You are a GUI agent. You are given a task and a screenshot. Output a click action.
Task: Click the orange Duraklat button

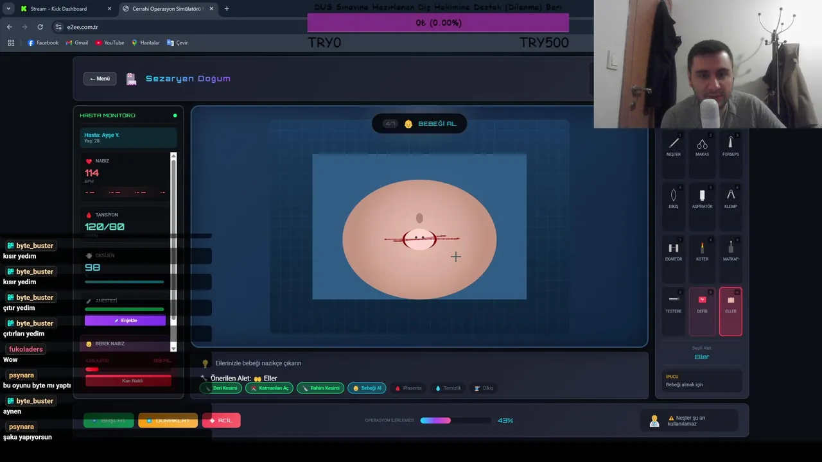pos(168,420)
